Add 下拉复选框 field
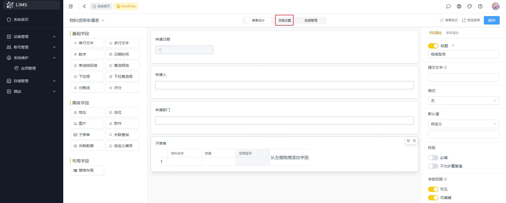This screenshot has width=506, height=203. pyautogui.click(x=122, y=76)
